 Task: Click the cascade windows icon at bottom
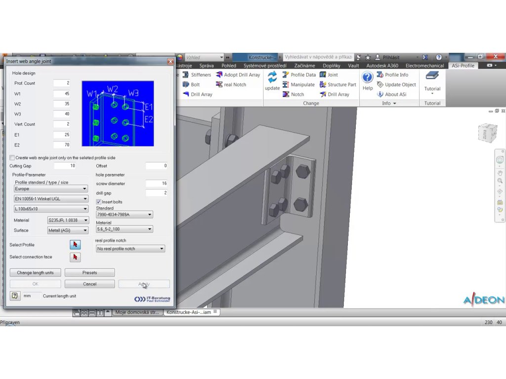click(x=76, y=312)
